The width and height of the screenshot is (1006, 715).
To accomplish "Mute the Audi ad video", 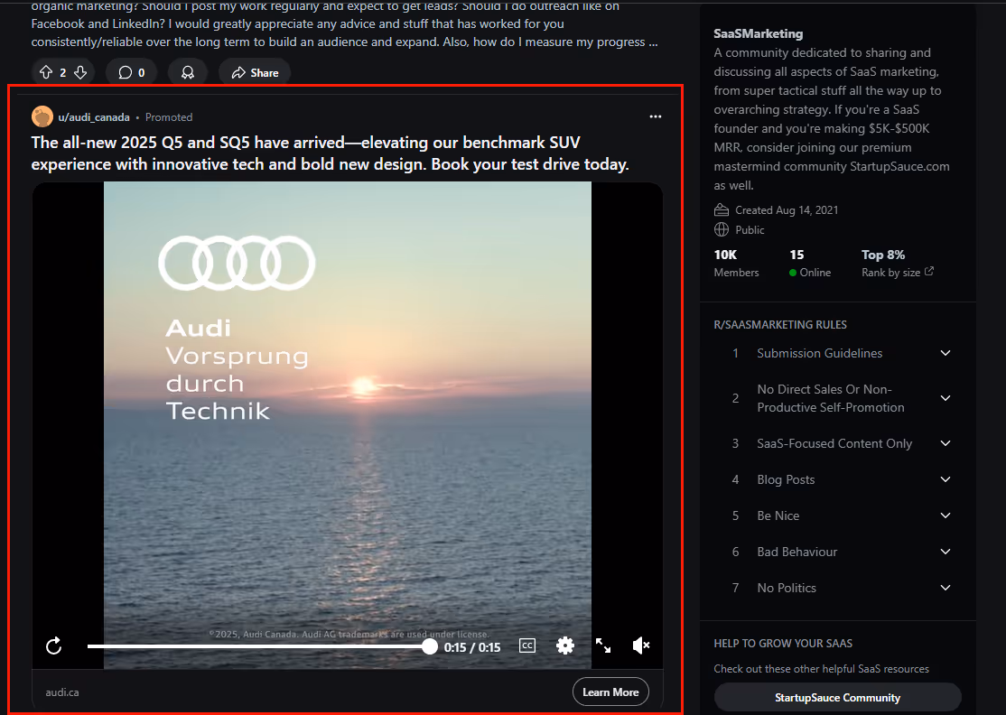I will [641, 645].
